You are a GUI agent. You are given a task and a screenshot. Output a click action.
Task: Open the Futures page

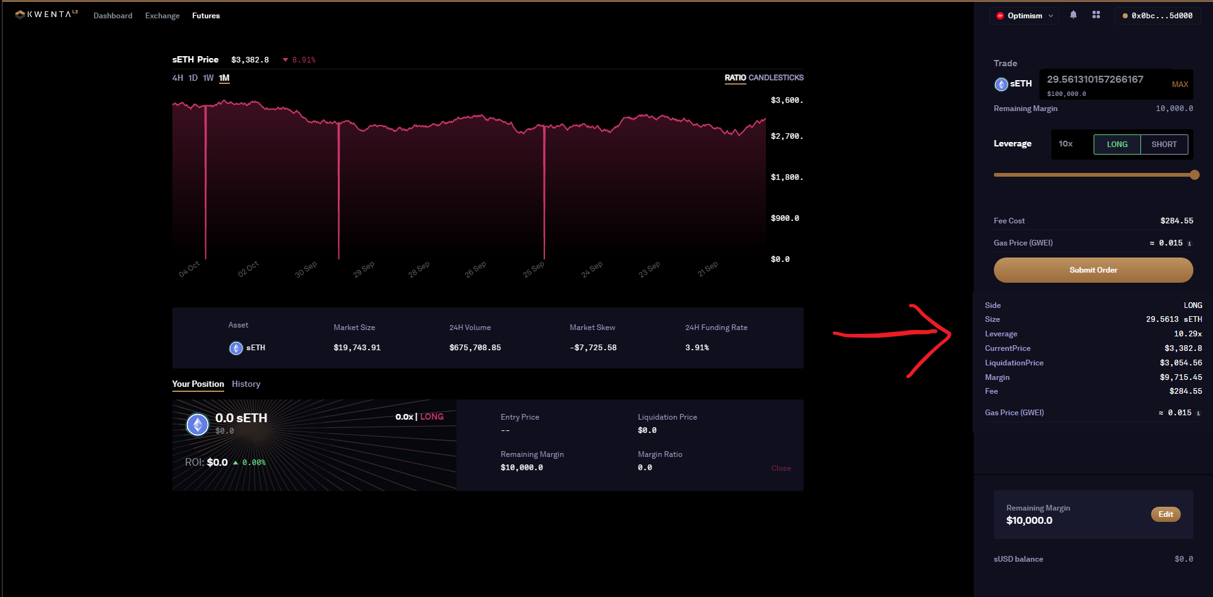tap(206, 16)
